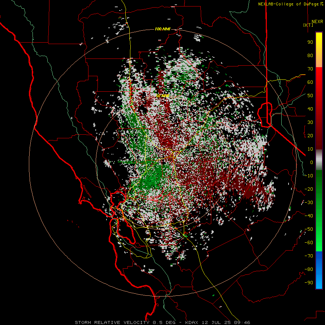Select the 30 knot scale label

pos(310,122)
